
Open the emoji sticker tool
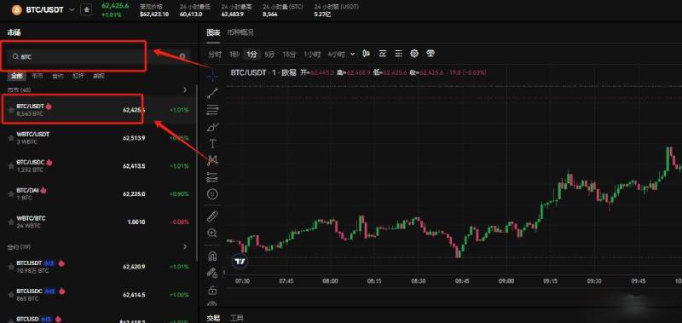212,194
